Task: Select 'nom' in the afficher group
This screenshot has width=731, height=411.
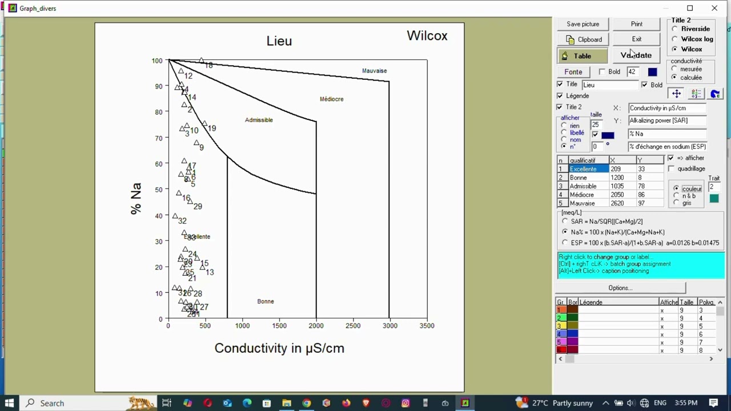Action: (564, 139)
